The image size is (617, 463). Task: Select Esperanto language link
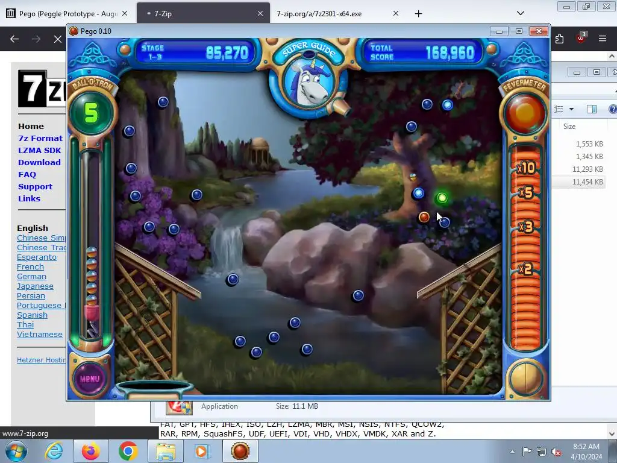[x=37, y=257]
